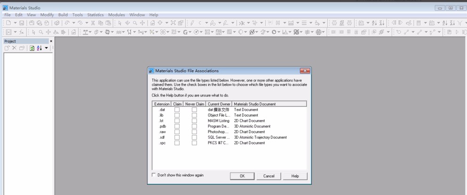467x195 pixels.
Task: Click the bold S-curve module icon
Action: click(x=296, y=32)
